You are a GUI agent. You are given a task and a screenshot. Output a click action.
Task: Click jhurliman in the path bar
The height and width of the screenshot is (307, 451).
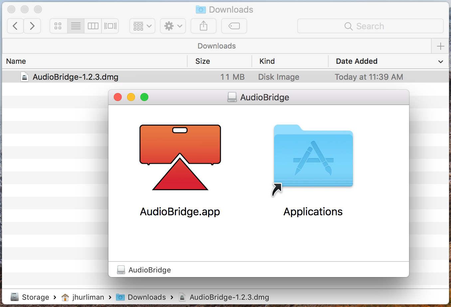tap(88, 297)
